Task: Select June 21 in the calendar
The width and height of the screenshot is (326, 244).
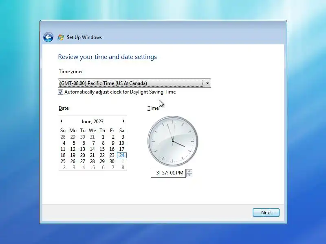Action: [x=93, y=155]
